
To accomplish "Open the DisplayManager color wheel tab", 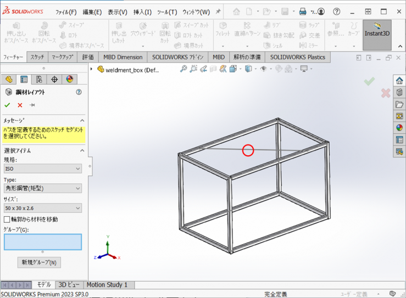I will point(69,80).
